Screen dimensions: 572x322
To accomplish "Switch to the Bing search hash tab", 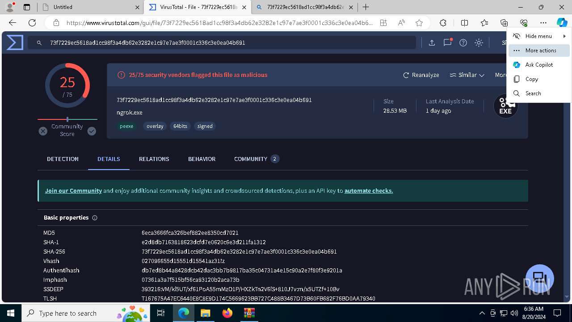I will 305,7.
